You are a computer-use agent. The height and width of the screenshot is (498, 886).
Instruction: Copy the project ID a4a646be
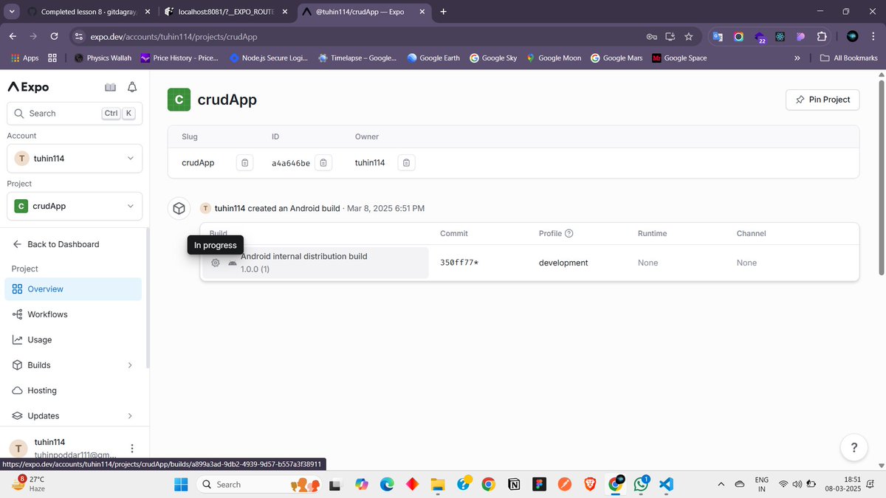(323, 162)
